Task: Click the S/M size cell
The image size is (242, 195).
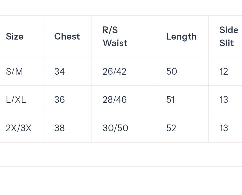Action: tap(14, 72)
